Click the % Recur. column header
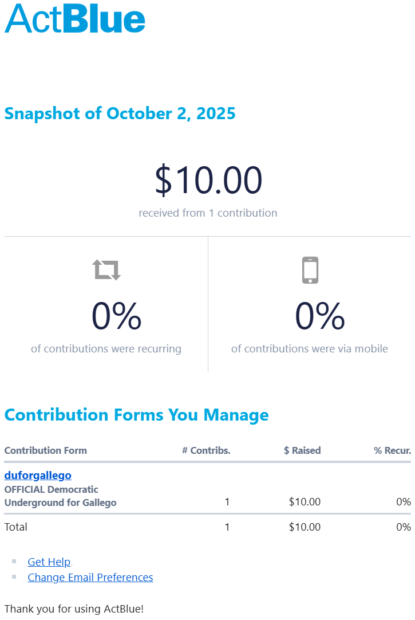The image size is (415, 620). (x=392, y=450)
